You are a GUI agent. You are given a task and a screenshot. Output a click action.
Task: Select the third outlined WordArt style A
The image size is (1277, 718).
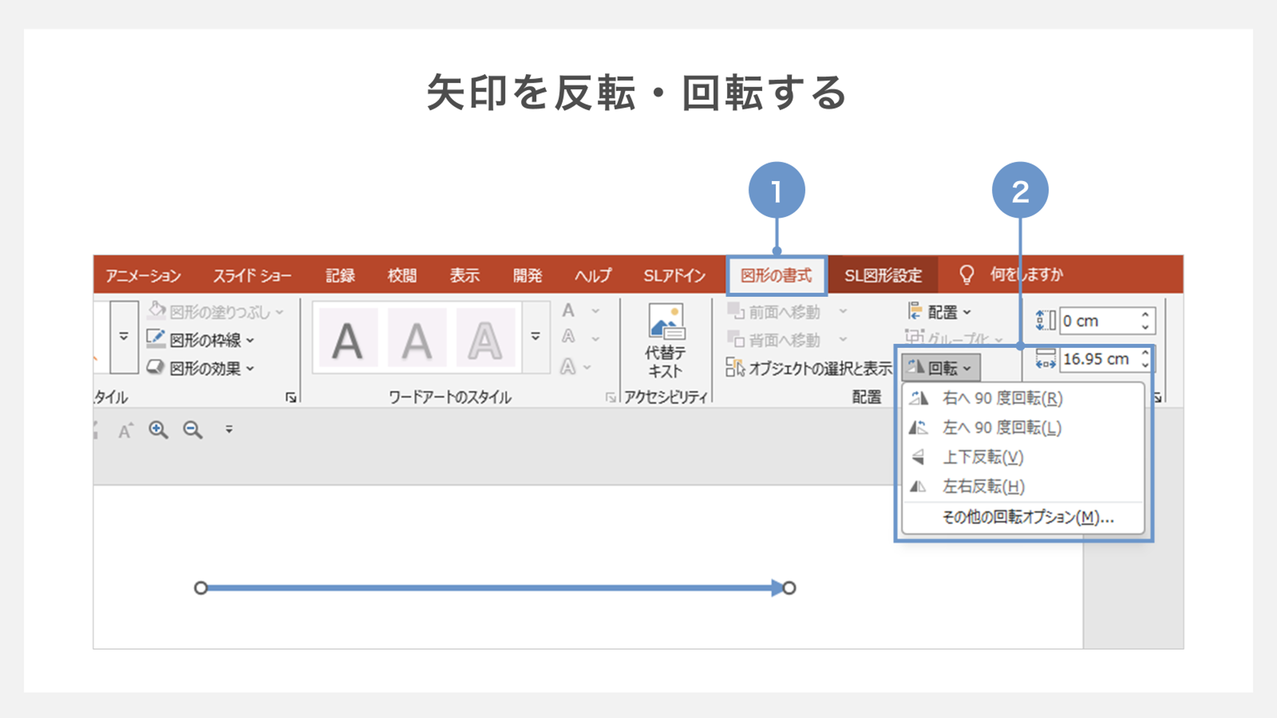(x=485, y=338)
